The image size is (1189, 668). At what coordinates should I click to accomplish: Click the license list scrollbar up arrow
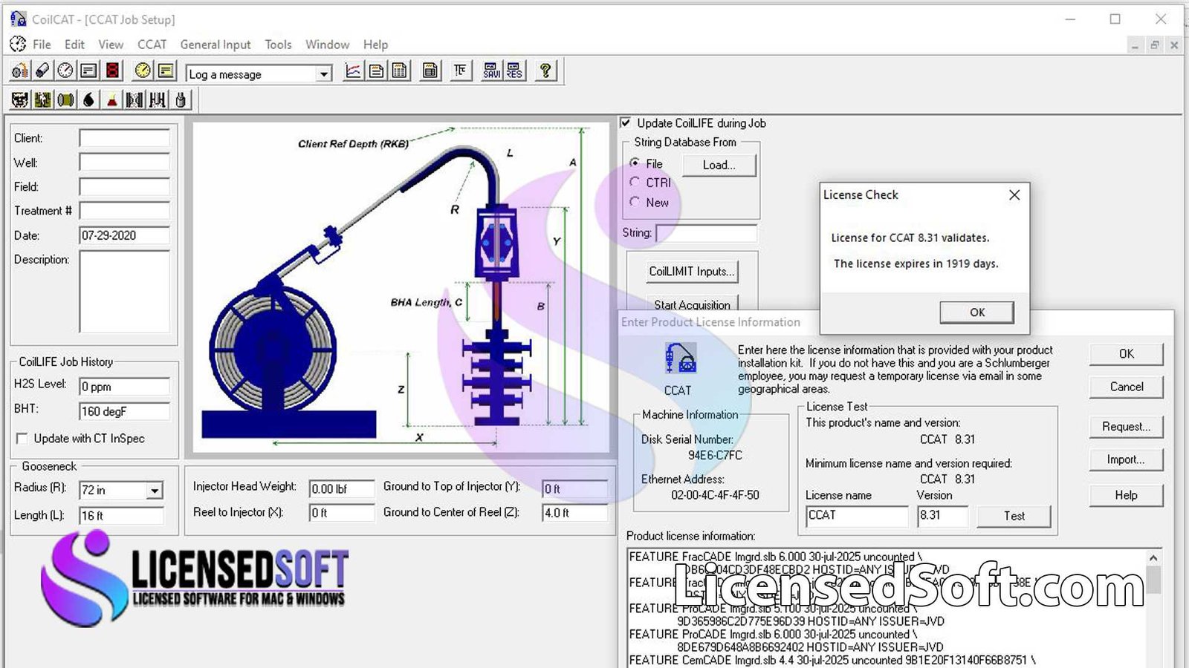coord(1153,557)
